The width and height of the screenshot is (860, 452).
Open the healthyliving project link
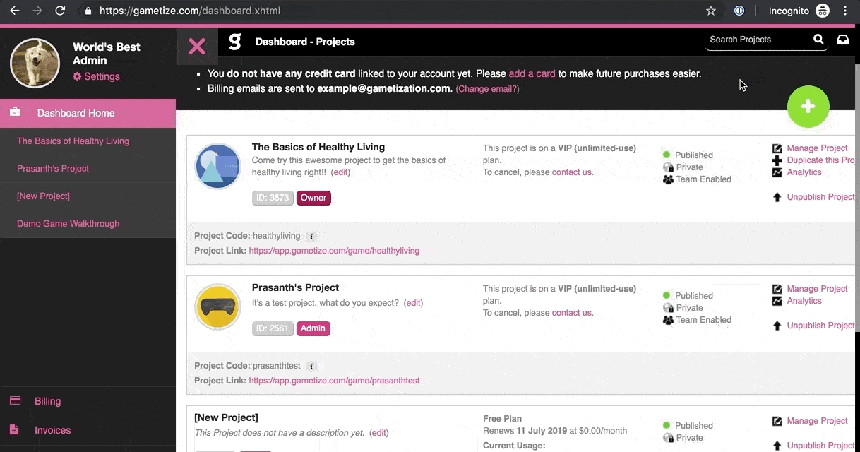[x=334, y=251]
